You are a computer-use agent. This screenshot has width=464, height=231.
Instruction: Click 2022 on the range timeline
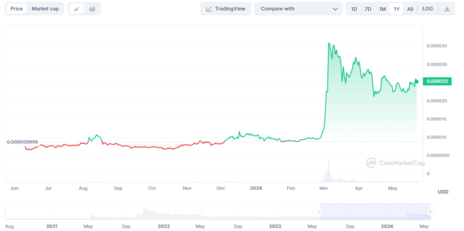click(164, 226)
